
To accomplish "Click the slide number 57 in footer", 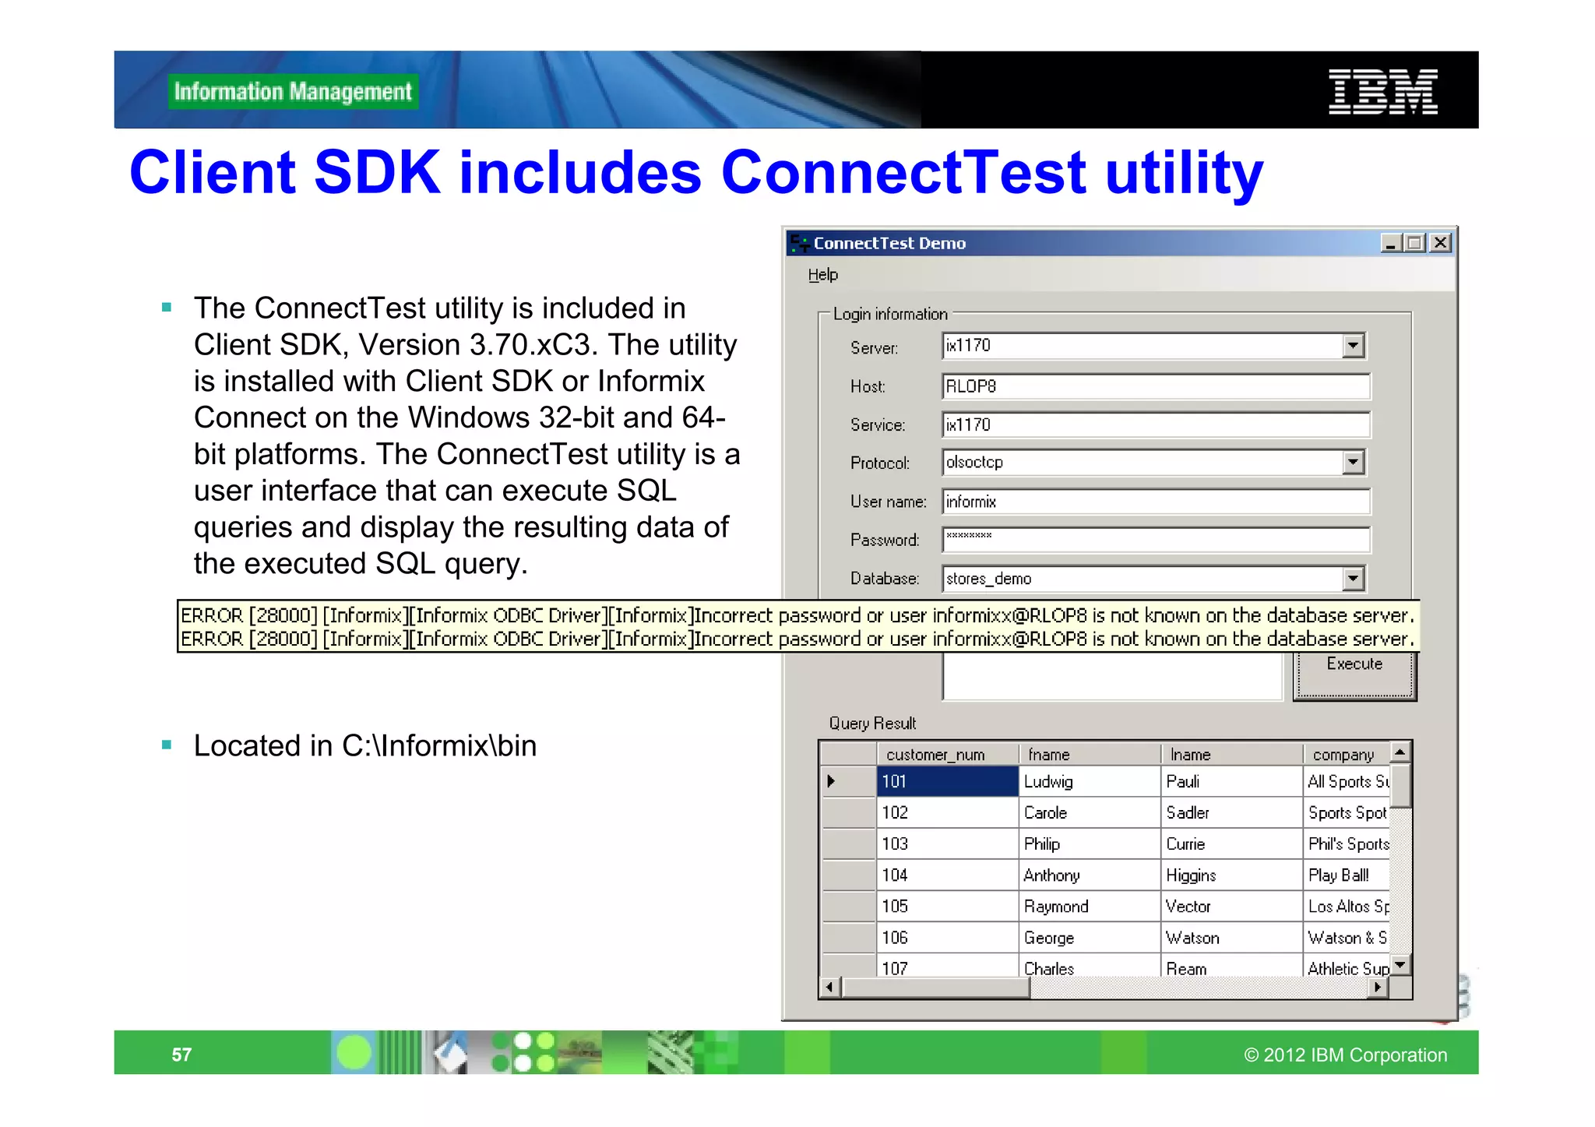I will [181, 1055].
